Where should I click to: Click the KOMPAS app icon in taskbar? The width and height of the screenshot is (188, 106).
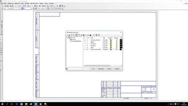[36, 104]
